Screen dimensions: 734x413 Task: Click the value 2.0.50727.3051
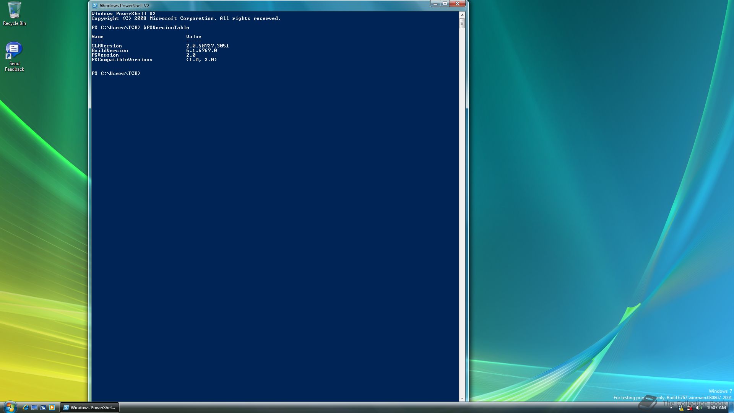click(208, 46)
